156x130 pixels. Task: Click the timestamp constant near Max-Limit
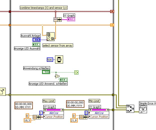[x=24, y=105]
